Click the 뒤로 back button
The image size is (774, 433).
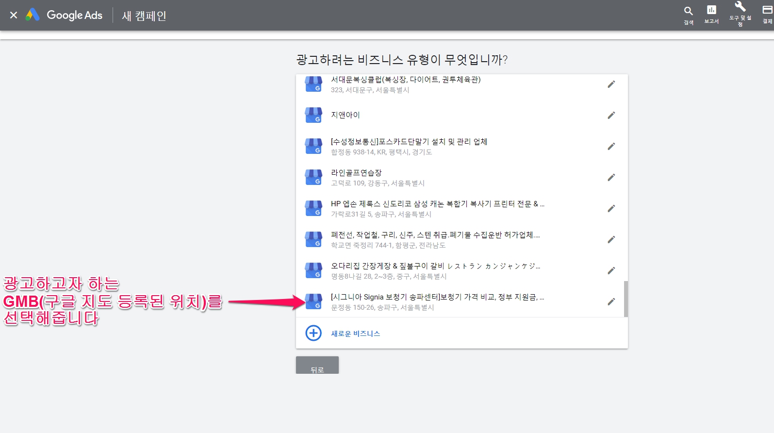pos(317,365)
